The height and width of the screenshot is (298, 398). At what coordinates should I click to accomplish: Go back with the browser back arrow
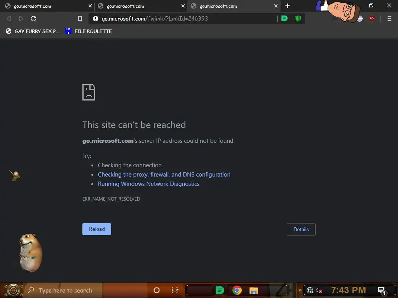coord(9,19)
